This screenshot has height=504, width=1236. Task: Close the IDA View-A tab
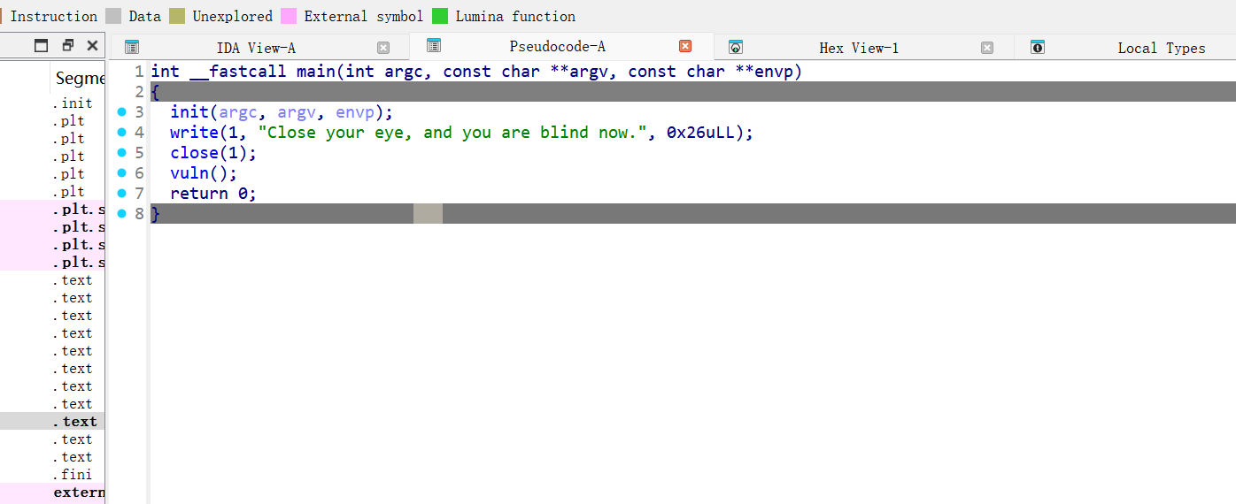[x=383, y=48]
